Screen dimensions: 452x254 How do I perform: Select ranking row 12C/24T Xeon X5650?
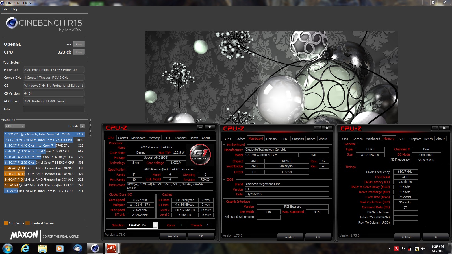pyautogui.click(x=44, y=134)
